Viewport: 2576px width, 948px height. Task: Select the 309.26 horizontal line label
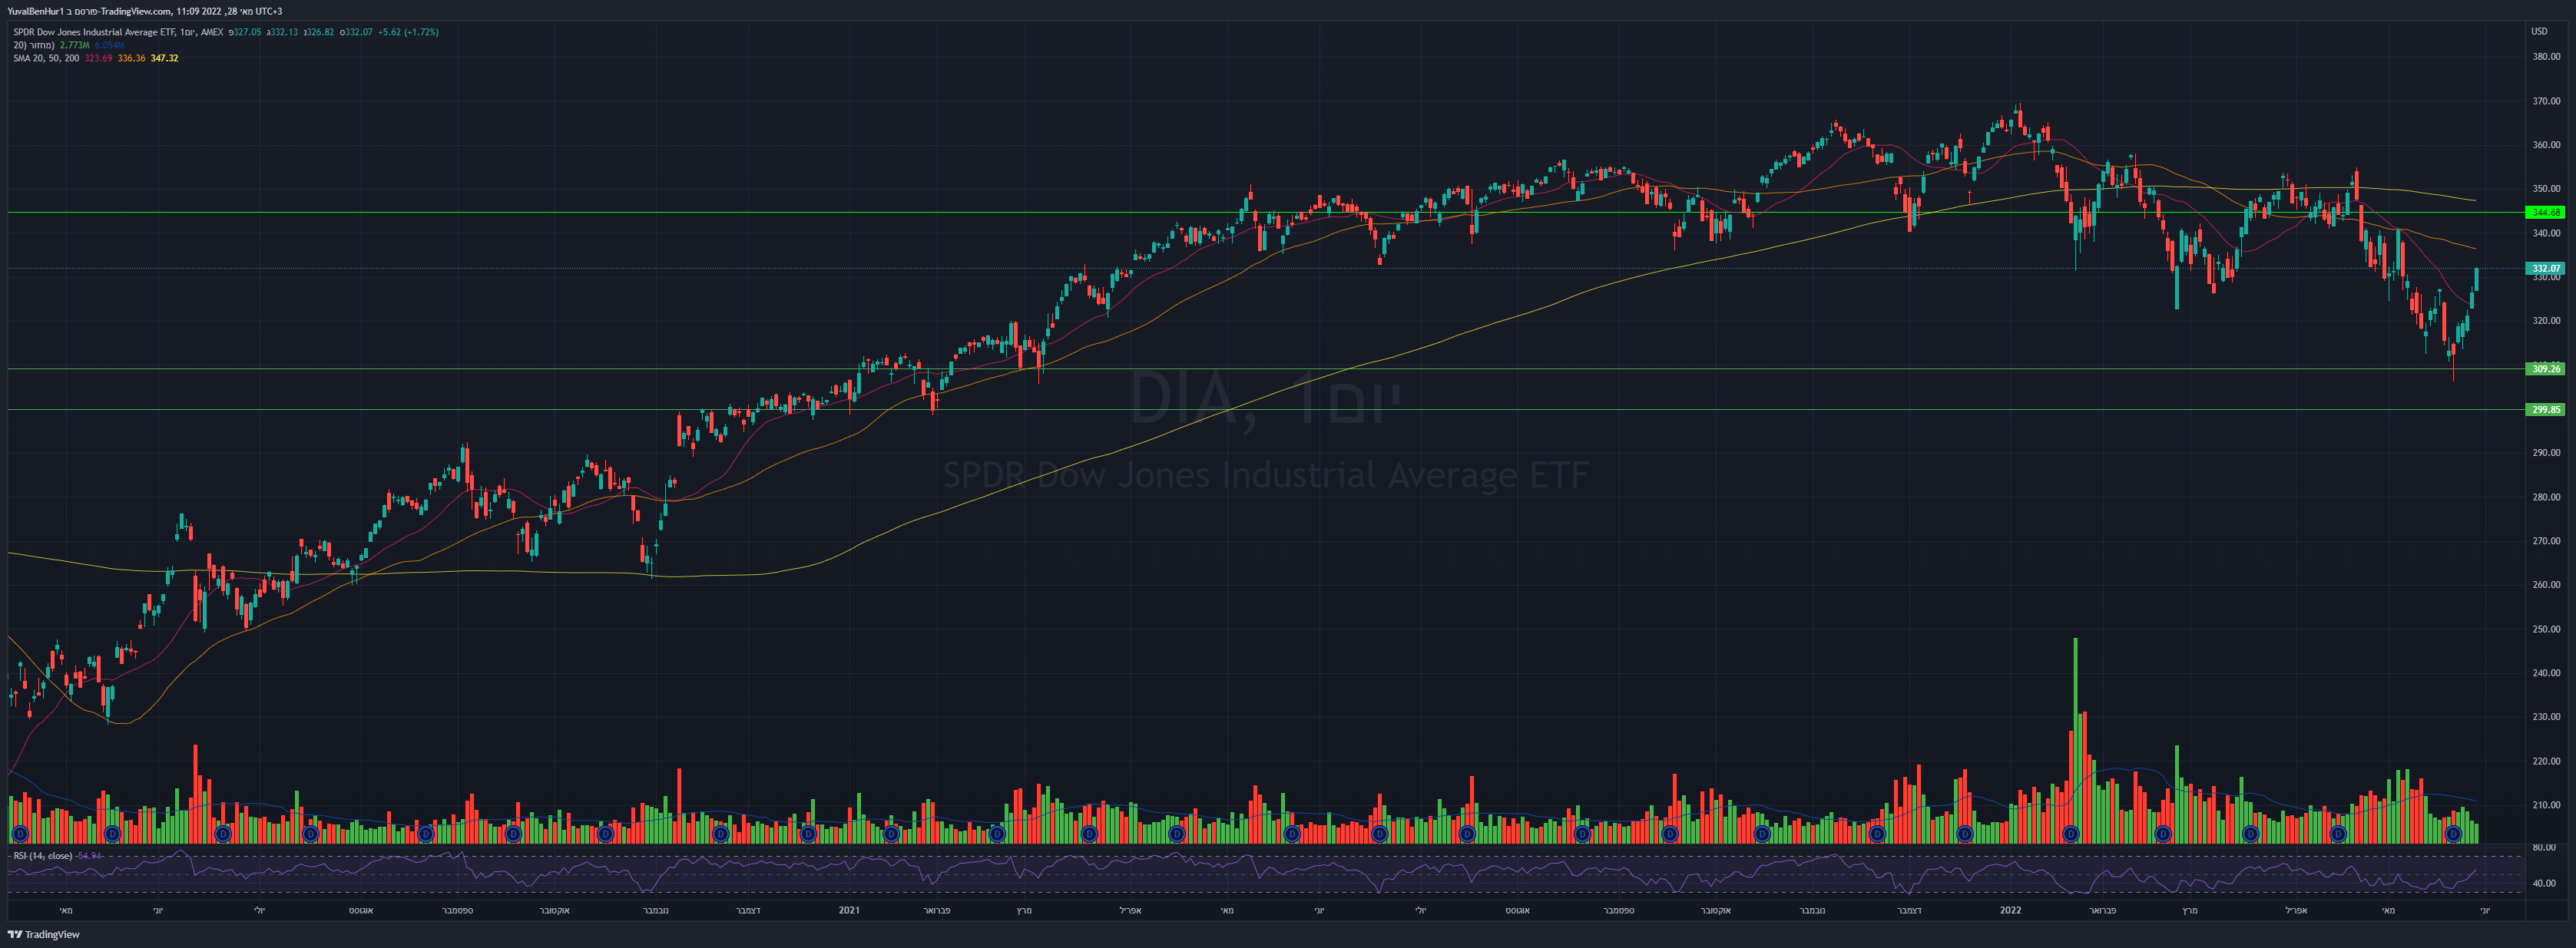(x=2545, y=368)
